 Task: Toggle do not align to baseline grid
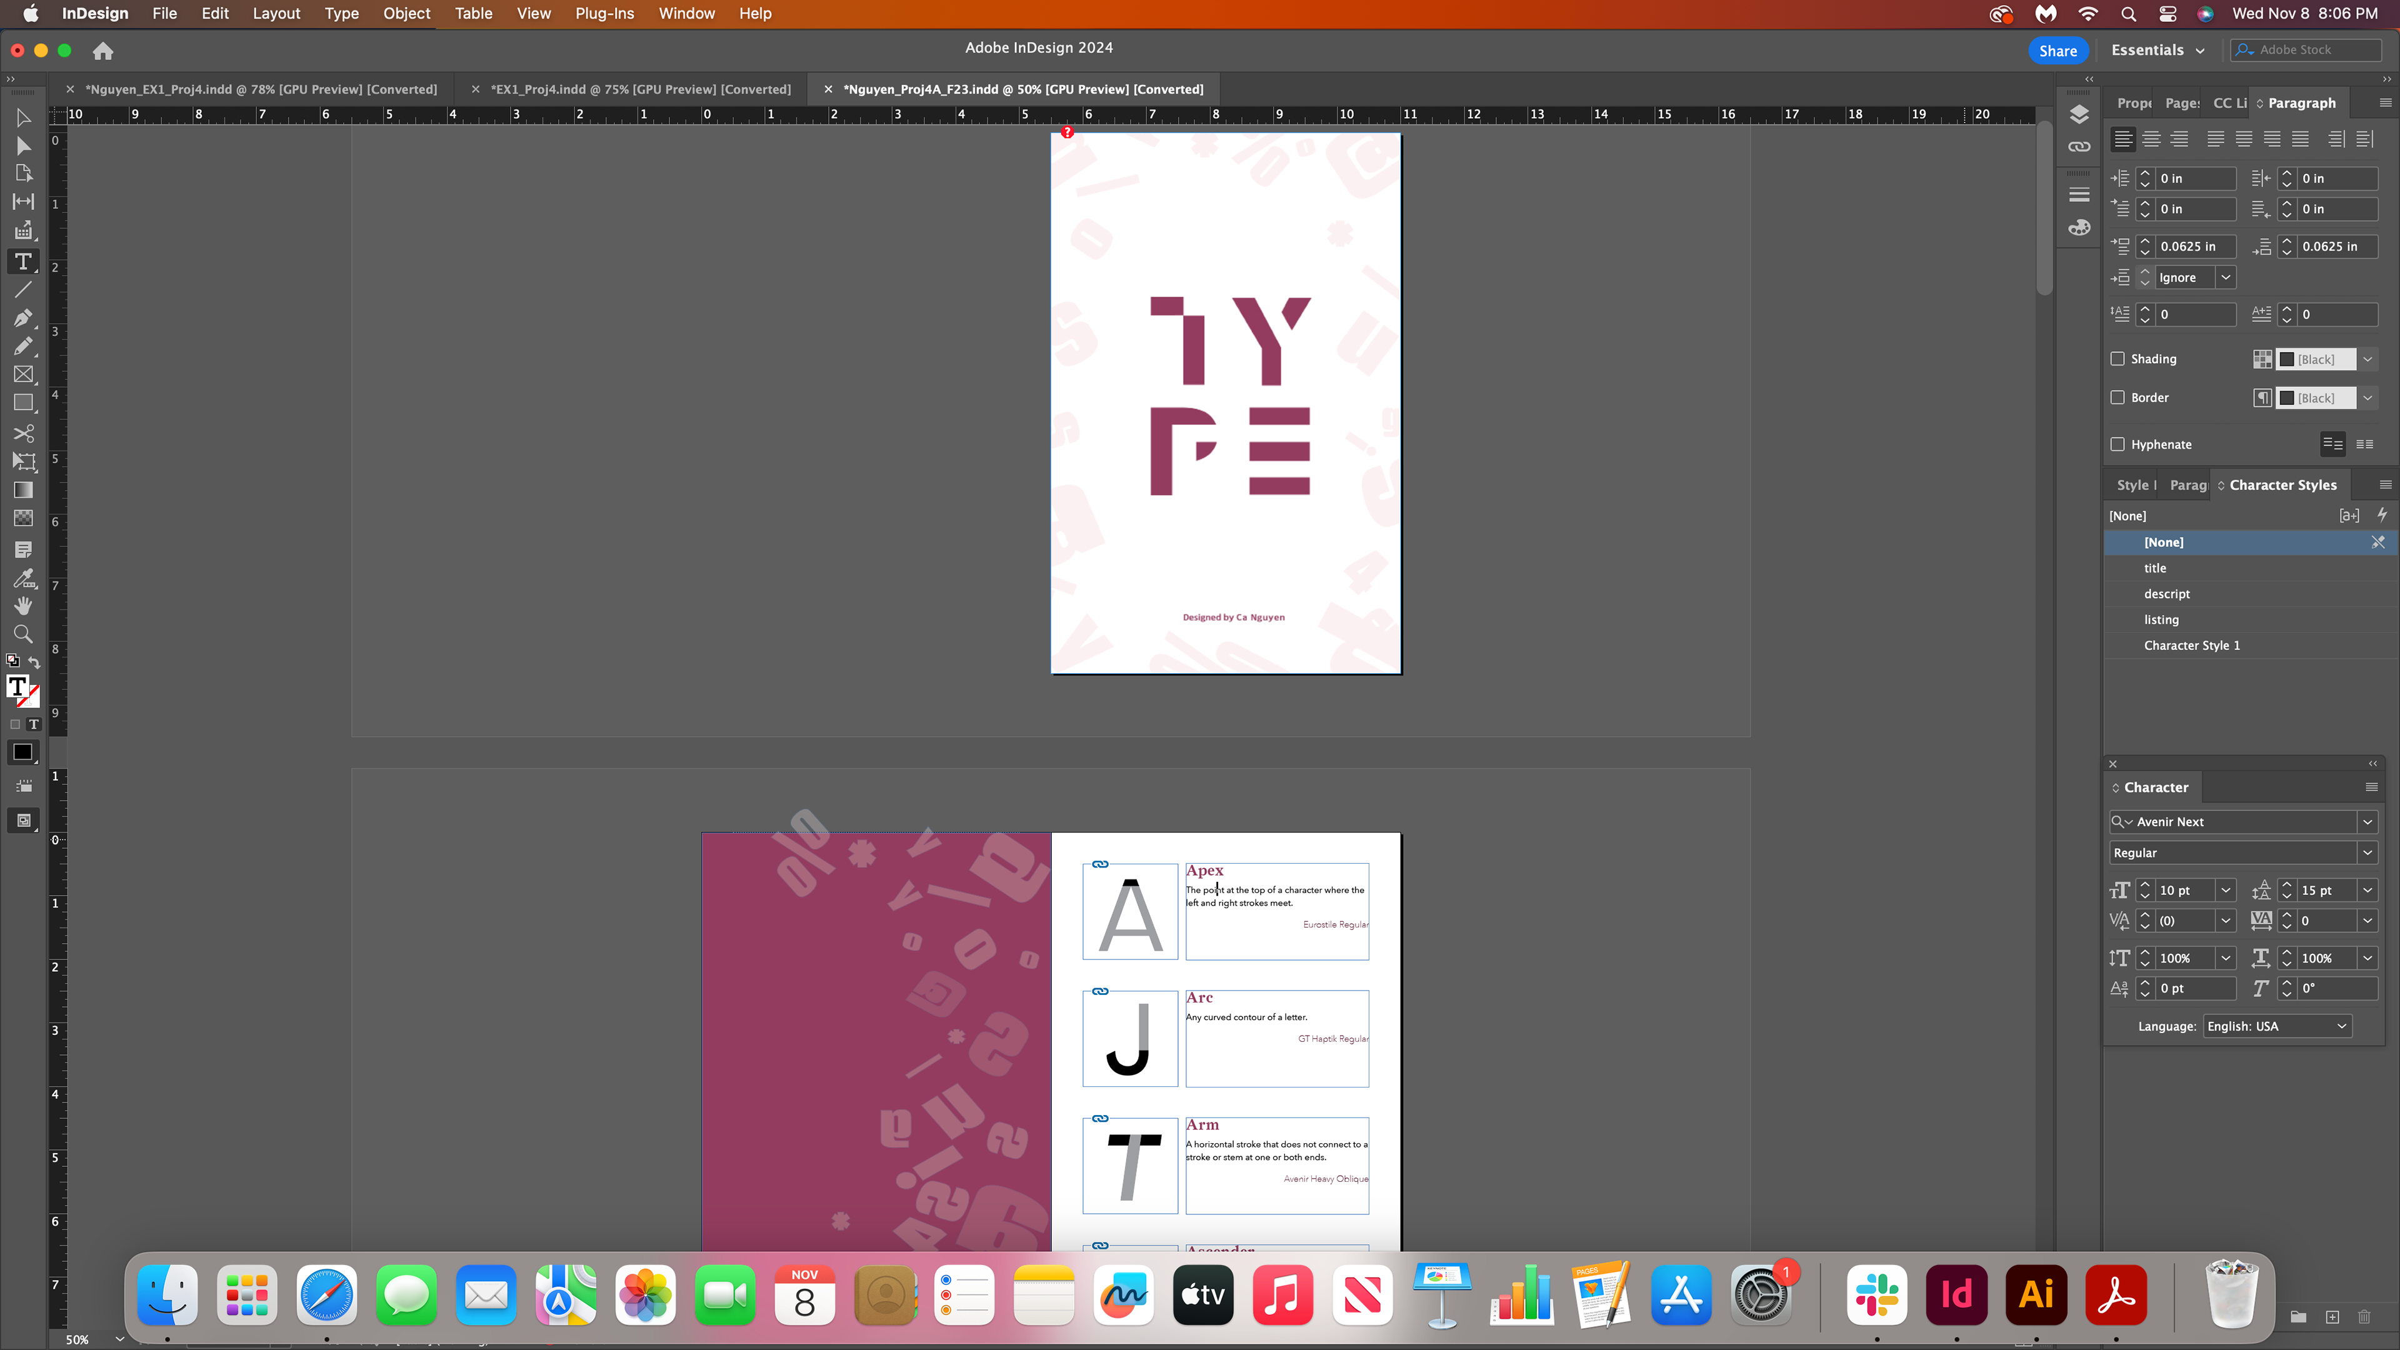point(2333,444)
